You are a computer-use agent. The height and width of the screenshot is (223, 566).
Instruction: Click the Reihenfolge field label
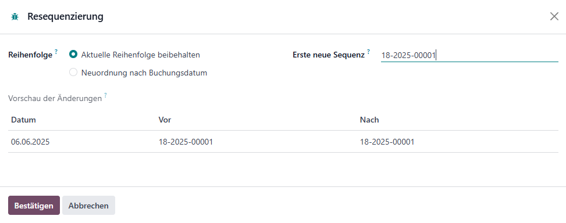(x=30, y=56)
